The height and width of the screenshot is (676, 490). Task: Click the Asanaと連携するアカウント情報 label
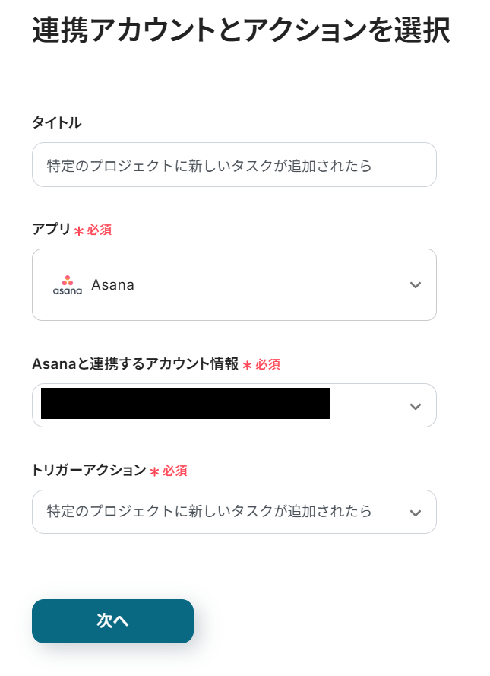[x=135, y=364]
